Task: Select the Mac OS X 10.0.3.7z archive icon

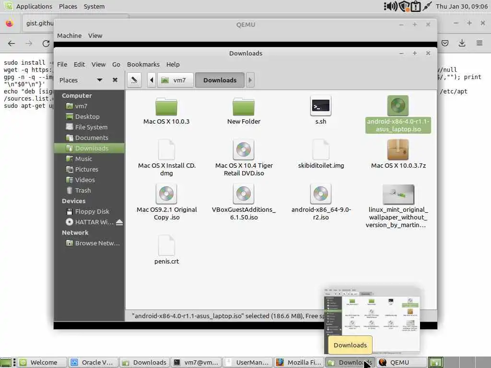Action: click(x=397, y=149)
